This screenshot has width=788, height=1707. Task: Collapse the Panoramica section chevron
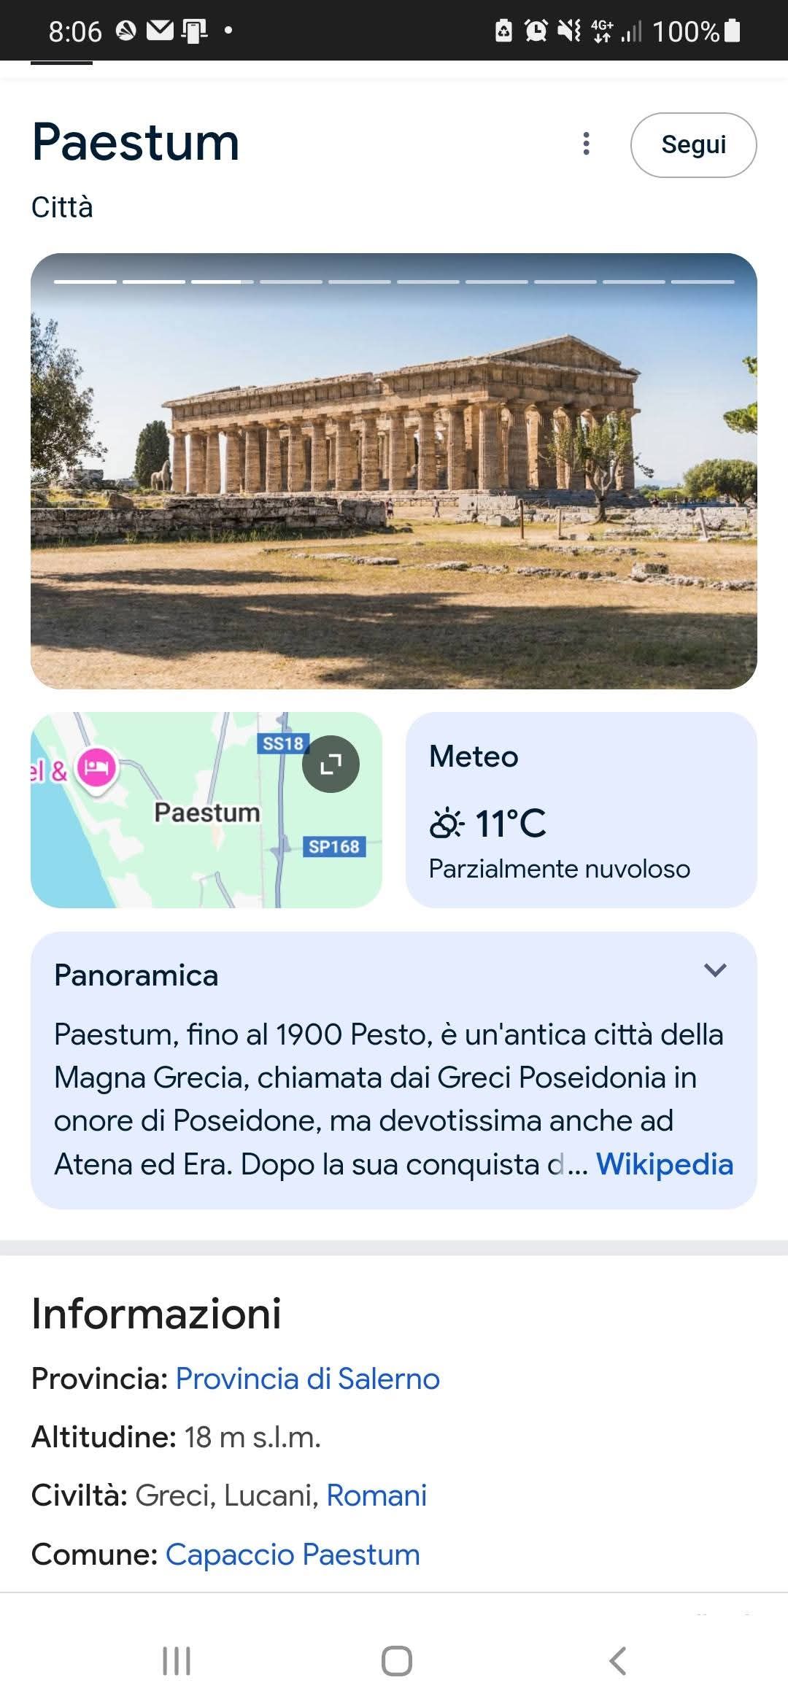[x=715, y=970]
